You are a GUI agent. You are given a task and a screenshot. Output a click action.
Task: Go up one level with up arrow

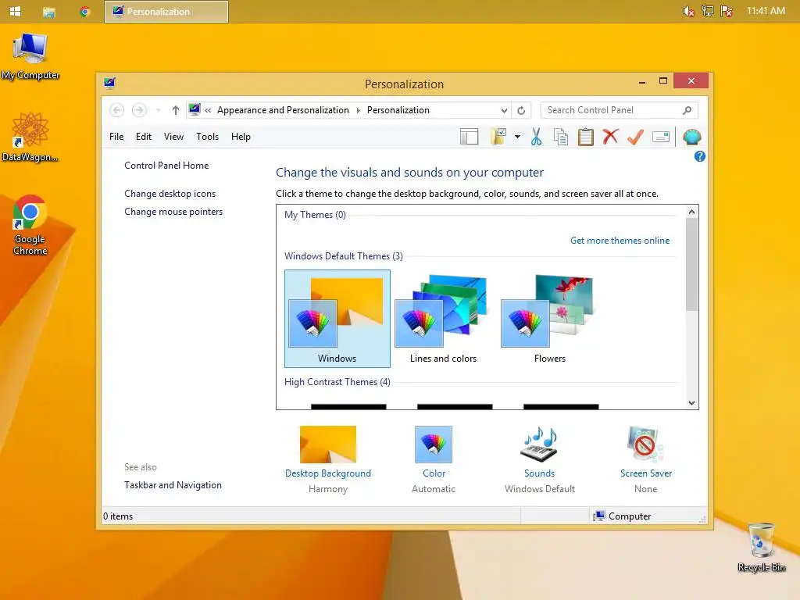176,110
